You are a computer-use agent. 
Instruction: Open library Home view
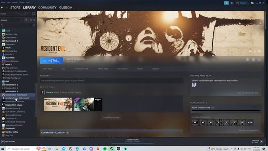[3, 14]
